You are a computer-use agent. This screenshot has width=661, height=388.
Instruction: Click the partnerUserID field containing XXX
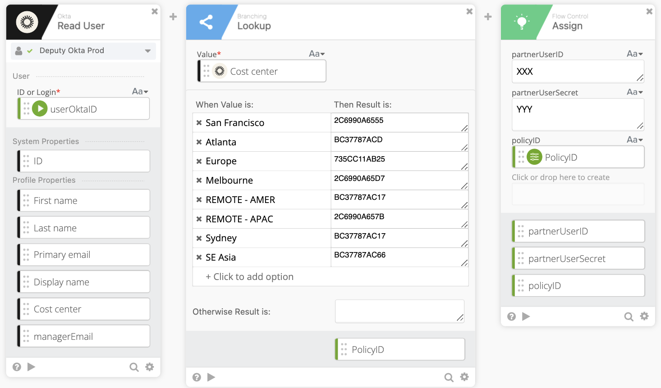click(577, 72)
